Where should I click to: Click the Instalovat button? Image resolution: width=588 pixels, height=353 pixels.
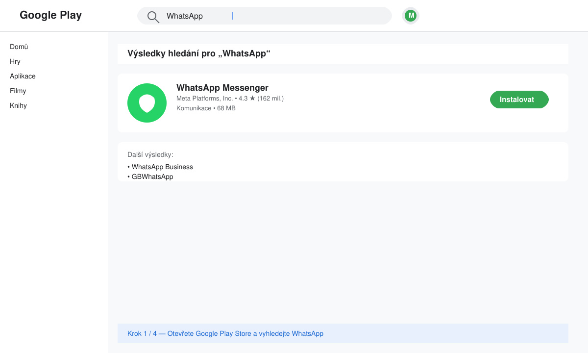click(x=519, y=100)
